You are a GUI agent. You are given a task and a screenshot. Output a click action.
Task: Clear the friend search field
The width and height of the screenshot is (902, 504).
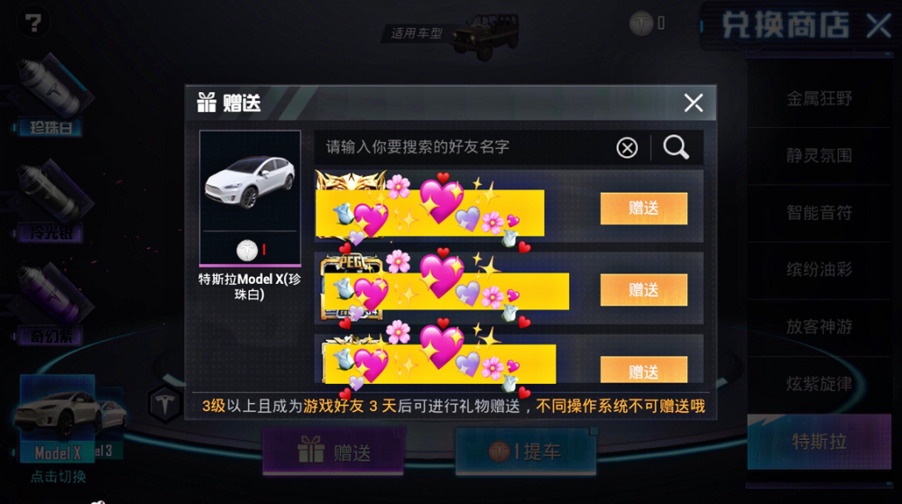click(x=627, y=148)
